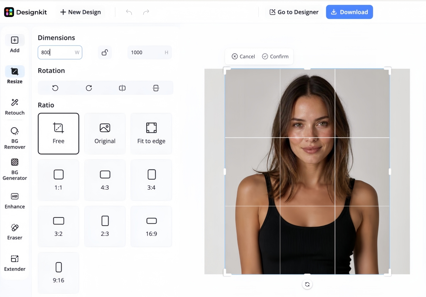Choose the 2:3 ratio
The height and width of the screenshot is (297, 426).
tap(105, 226)
